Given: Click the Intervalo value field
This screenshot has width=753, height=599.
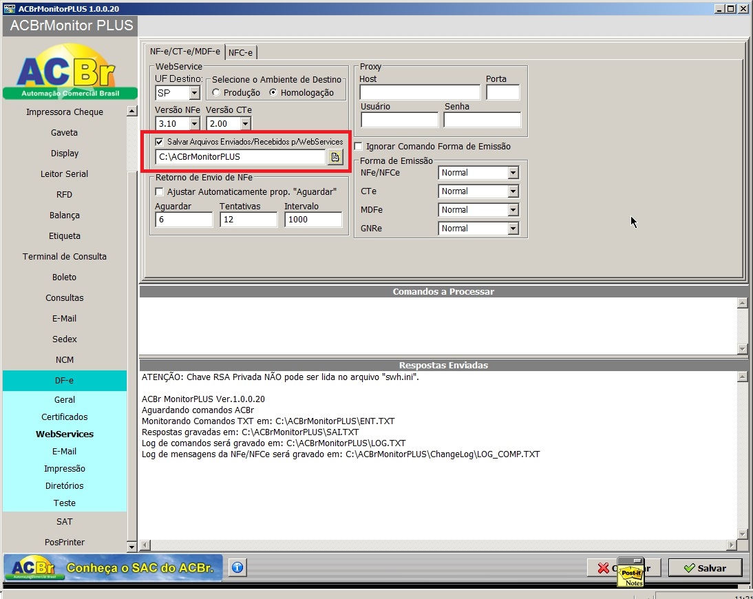Looking at the screenshot, I should pos(313,220).
